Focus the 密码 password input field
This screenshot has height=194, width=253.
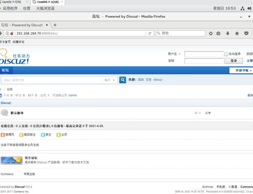[204, 61]
